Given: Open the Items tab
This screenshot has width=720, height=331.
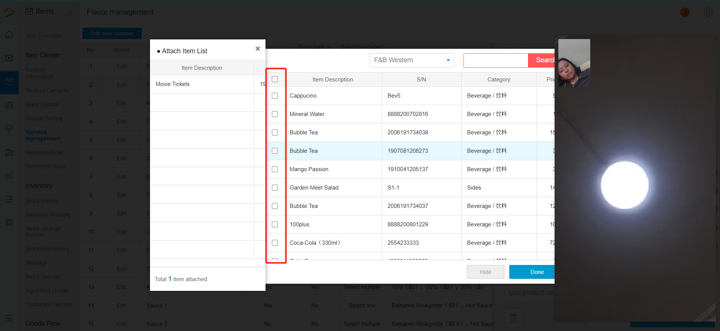Looking at the screenshot, I should tap(40, 12).
